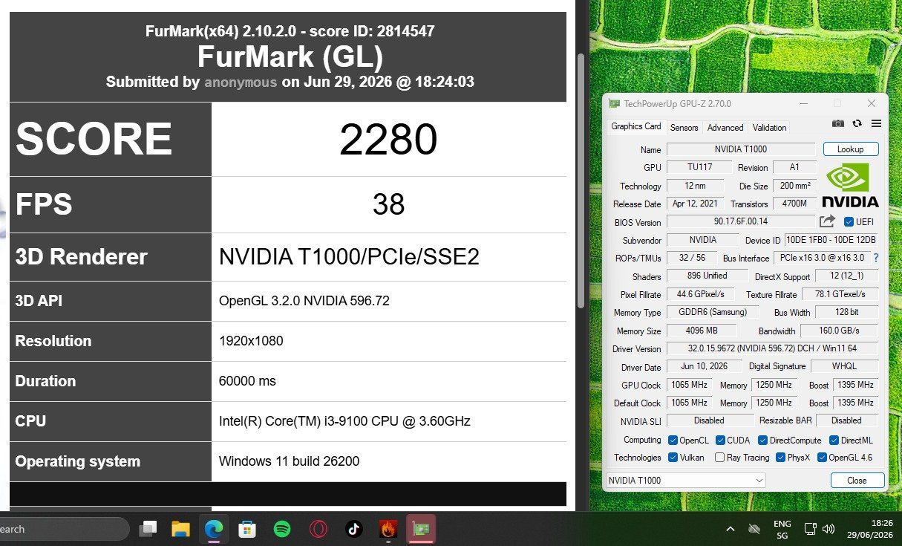The height and width of the screenshot is (546, 902).
Task: Open the GPU-Z hamburger menu
Action: tap(876, 123)
